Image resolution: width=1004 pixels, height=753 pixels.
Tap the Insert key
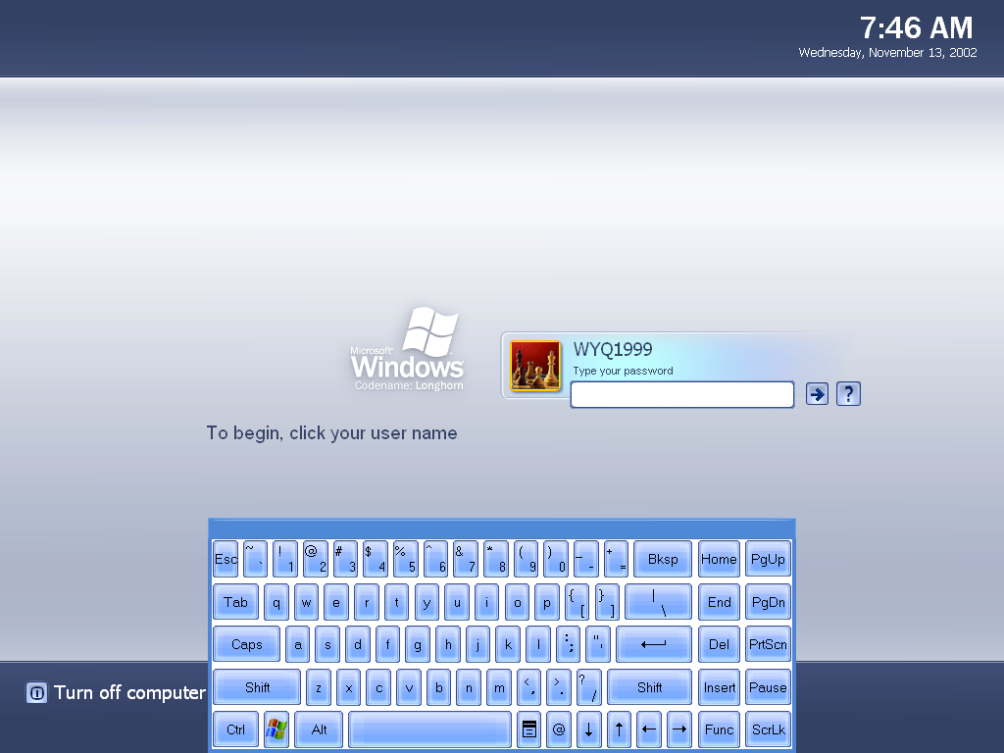click(x=719, y=687)
